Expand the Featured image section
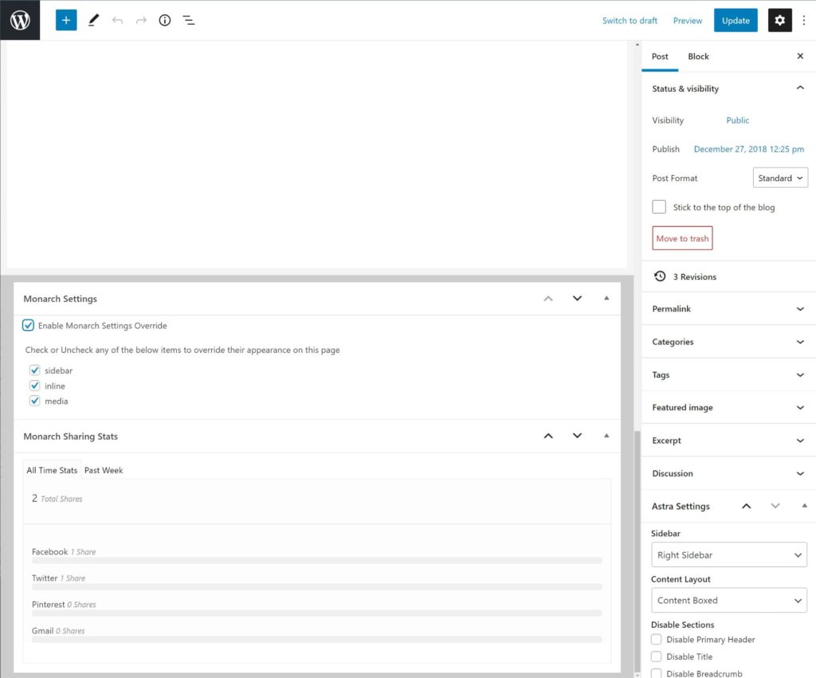Viewport: 816px width, 678px height. point(728,407)
